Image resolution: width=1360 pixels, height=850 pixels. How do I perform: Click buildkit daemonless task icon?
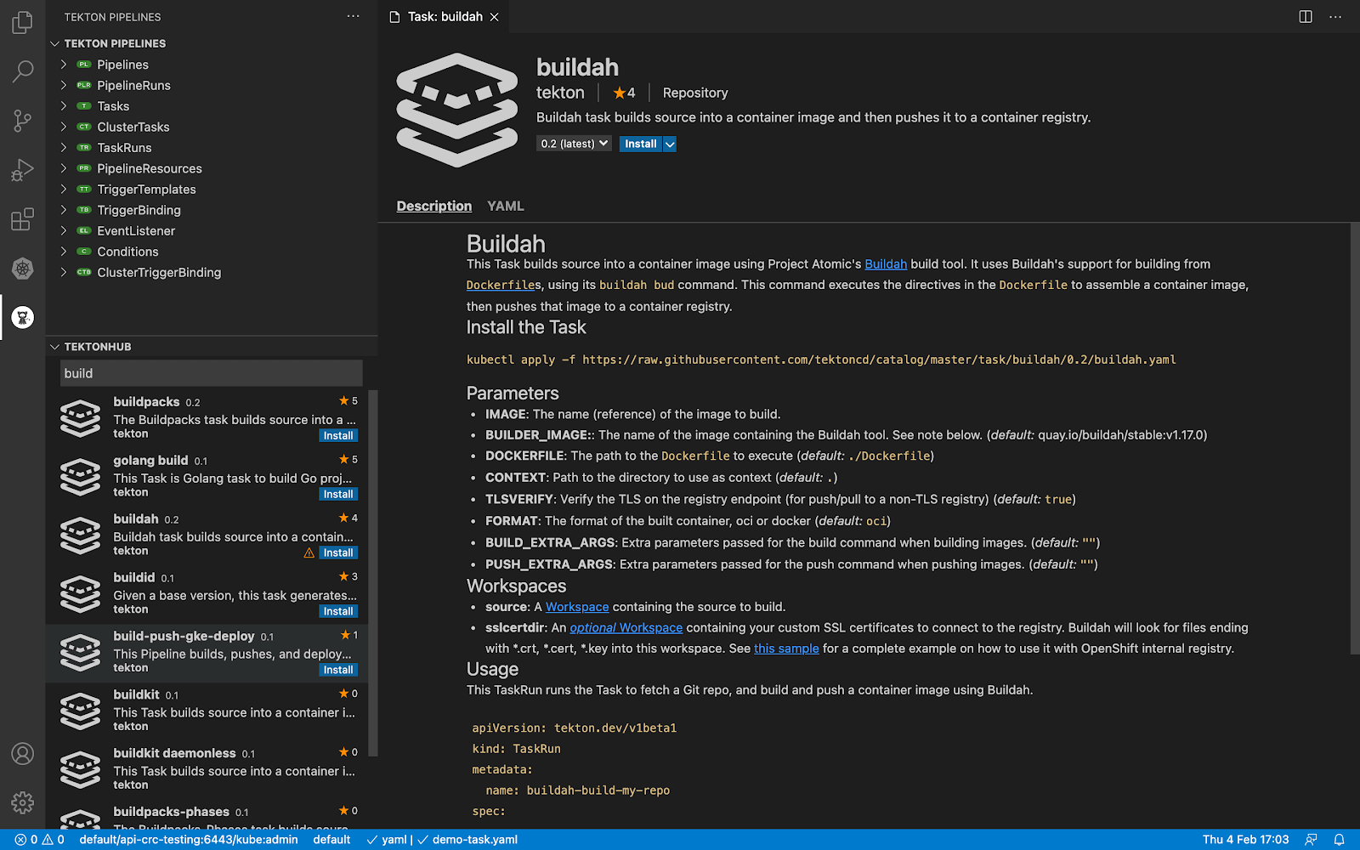81,770
